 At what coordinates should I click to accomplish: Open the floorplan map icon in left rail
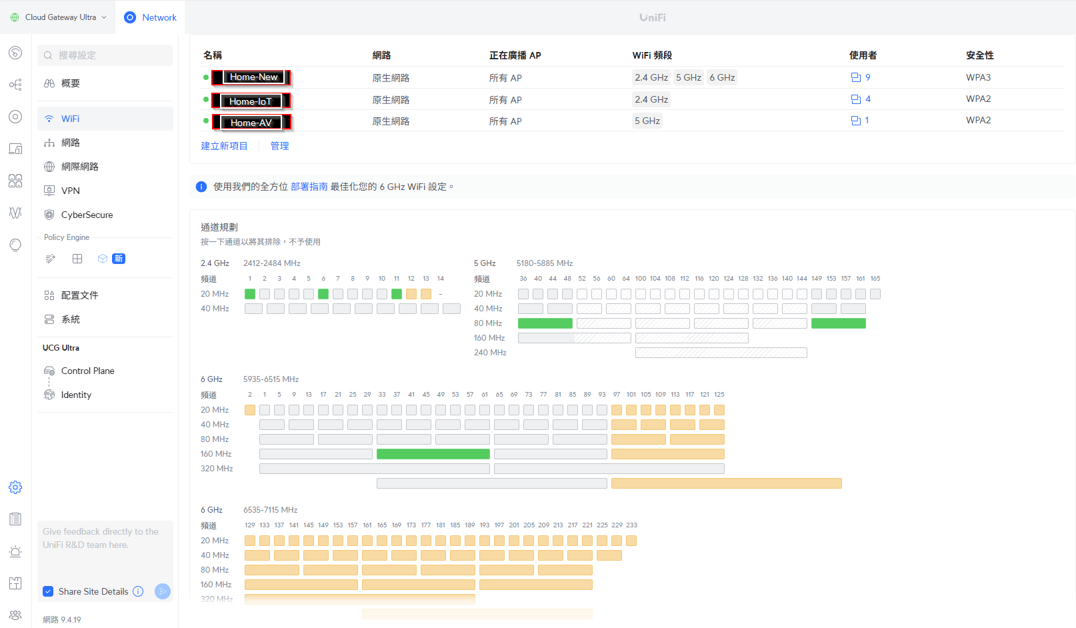pos(15,583)
